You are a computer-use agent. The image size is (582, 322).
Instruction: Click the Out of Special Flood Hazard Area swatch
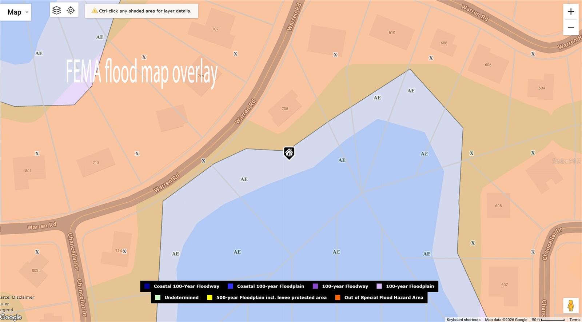coord(338,297)
